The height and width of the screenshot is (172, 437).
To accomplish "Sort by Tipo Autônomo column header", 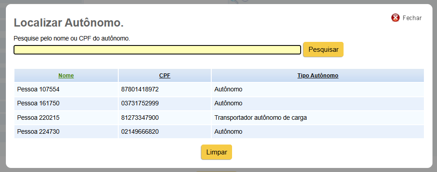I will pyautogui.click(x=318, y=76).
